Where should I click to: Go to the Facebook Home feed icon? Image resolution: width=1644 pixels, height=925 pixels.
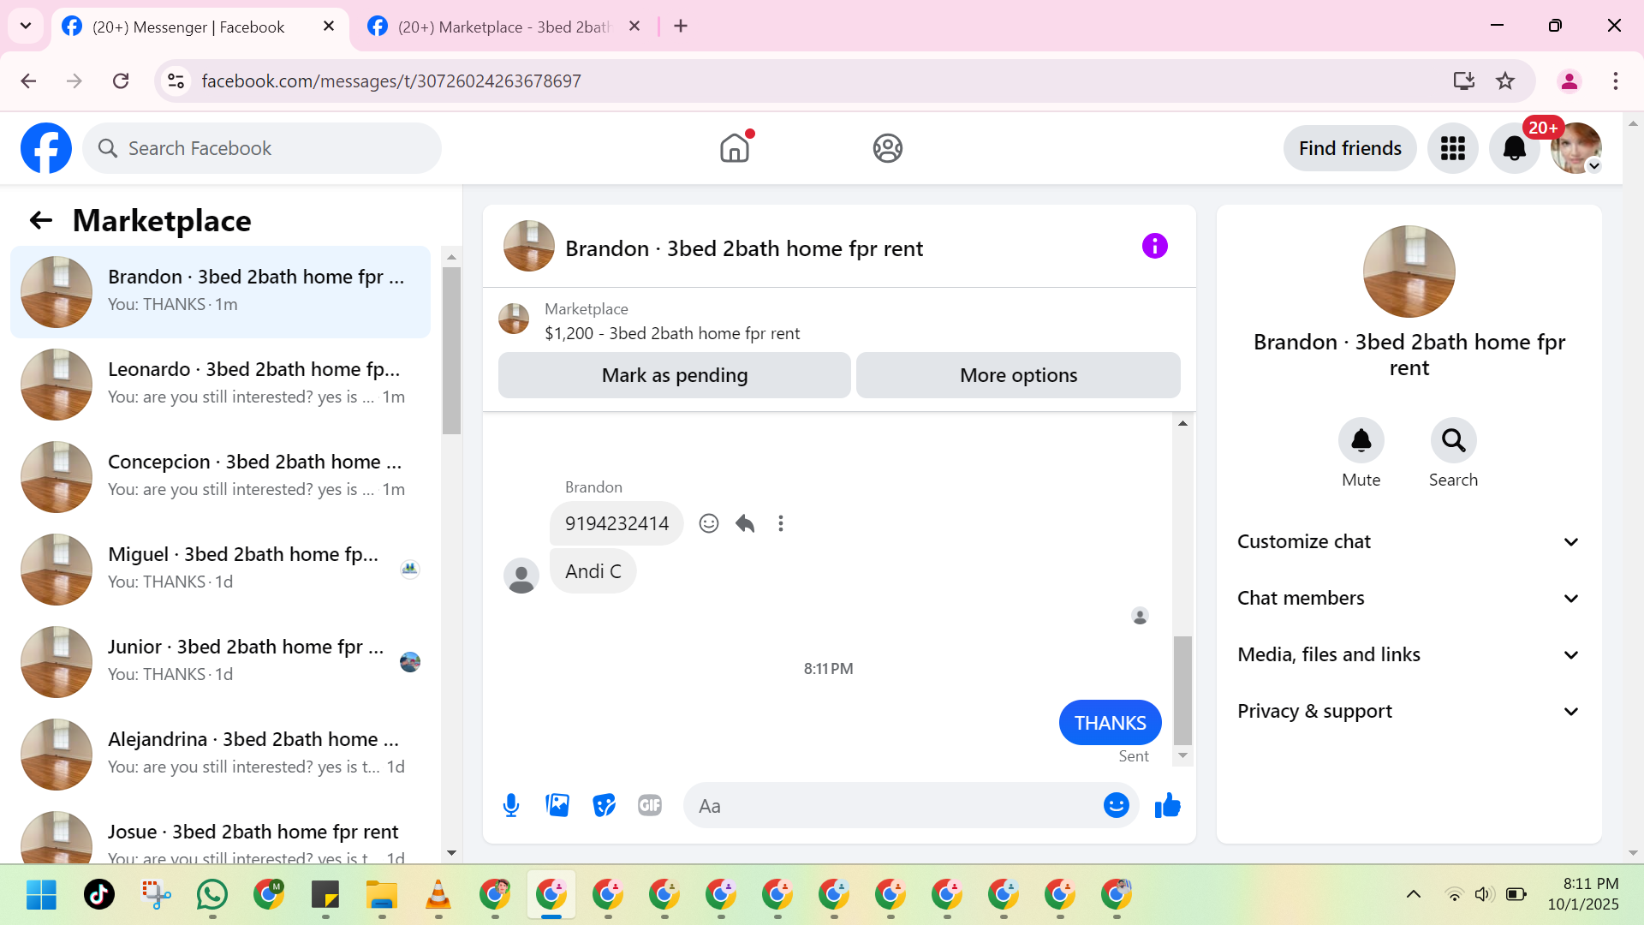(735, 148)
